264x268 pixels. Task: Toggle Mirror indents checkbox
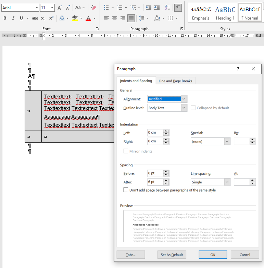(126, 151)
